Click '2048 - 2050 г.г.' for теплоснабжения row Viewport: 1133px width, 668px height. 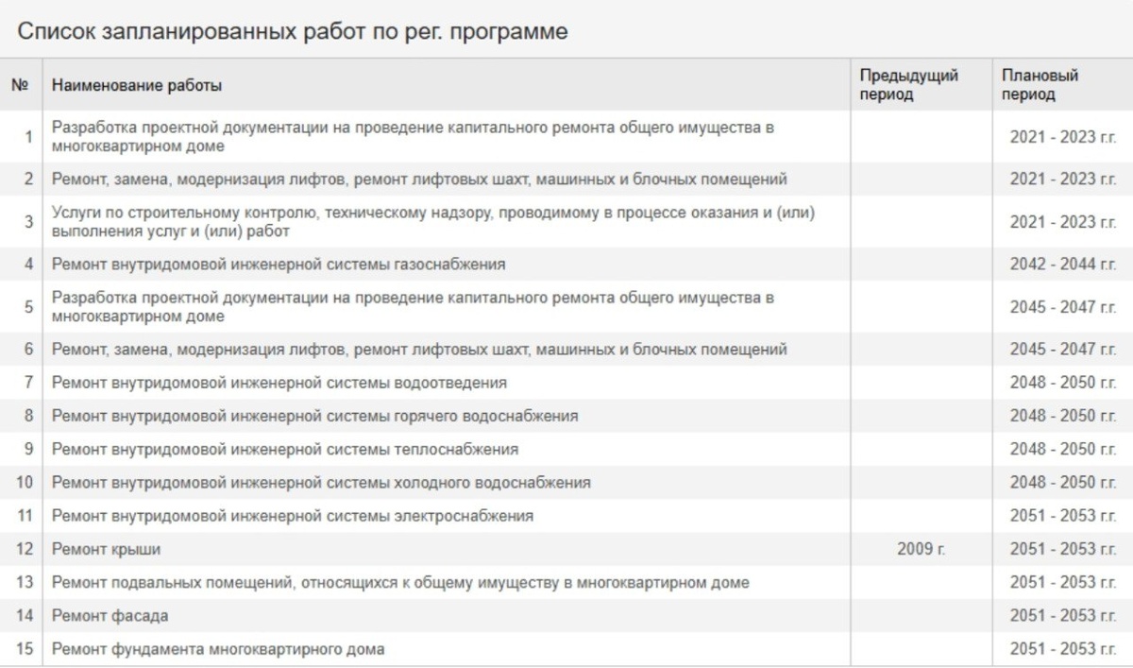point(1063,449)
